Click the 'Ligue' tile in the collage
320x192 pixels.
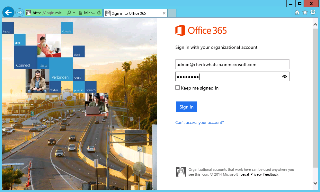tap(79, 51)
